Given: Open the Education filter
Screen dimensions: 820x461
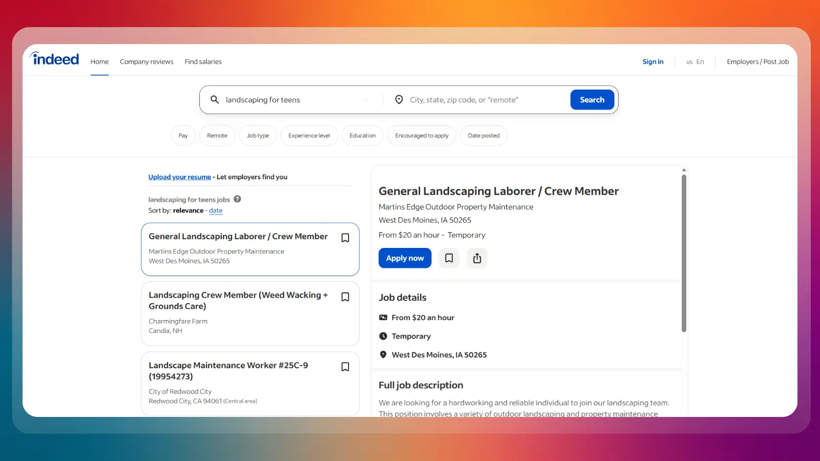Looking at the screenshot, I should 362,136.
